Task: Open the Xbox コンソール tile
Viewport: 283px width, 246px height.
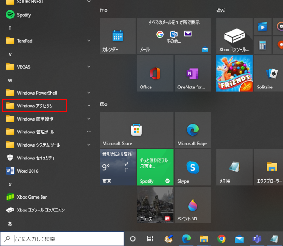Action: 234,36
